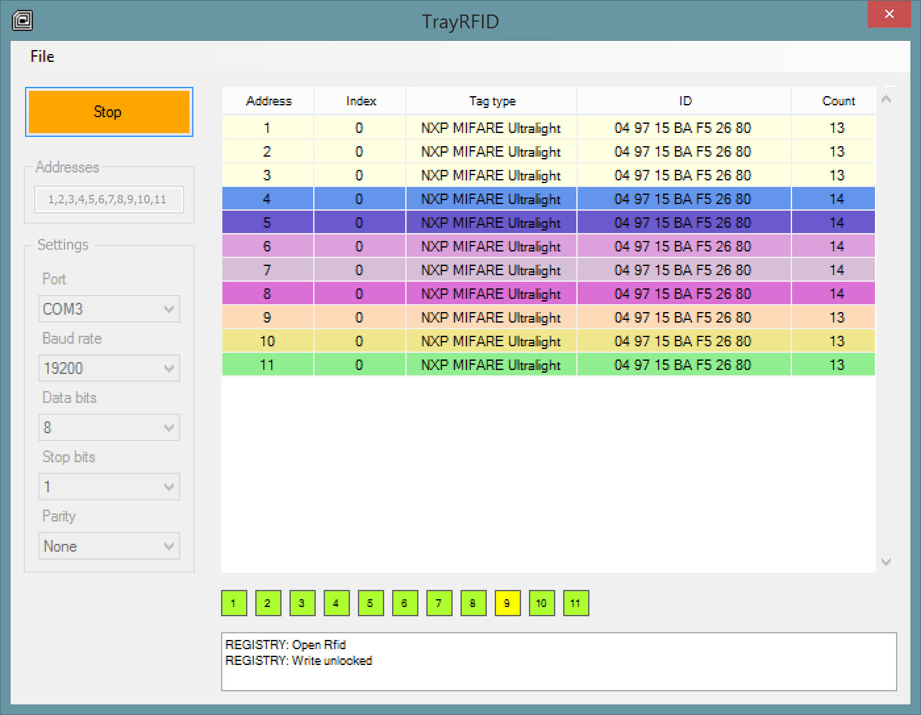The width and height of the screenshot is (921, 715).
Task: Click the Addresses input field
Action: click(109, 199)
